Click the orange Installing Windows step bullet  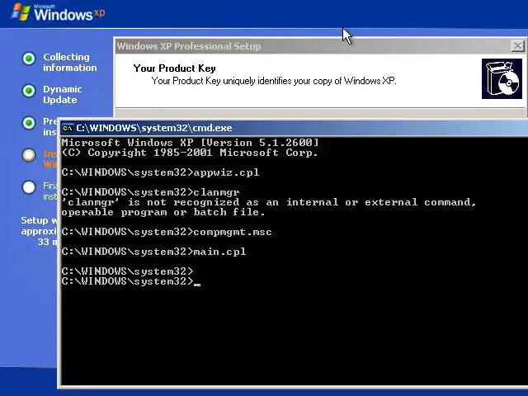tap(29, 155)
